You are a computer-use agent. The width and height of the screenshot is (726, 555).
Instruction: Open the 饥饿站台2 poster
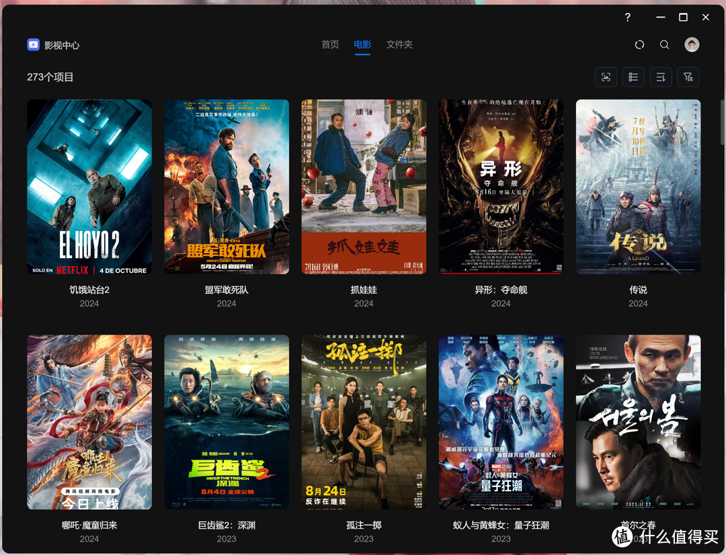[x=89, y=187]
